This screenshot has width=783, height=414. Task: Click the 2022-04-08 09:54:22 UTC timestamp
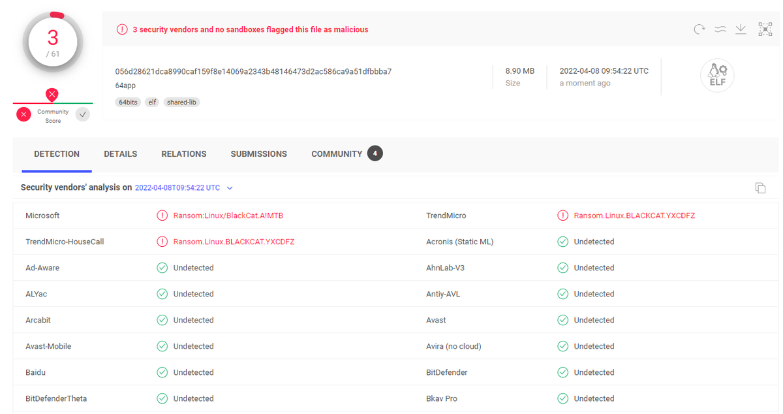point(604,71)
